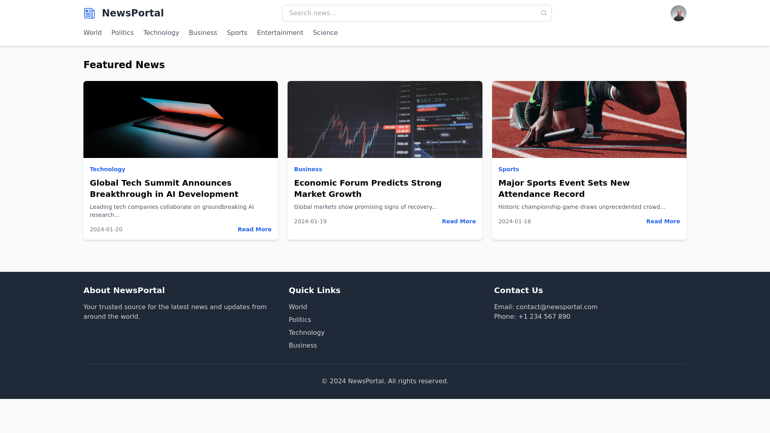Select the Science nav item
Image resolution: width=770 pixels, height=433 pixels.
point(325,33)
